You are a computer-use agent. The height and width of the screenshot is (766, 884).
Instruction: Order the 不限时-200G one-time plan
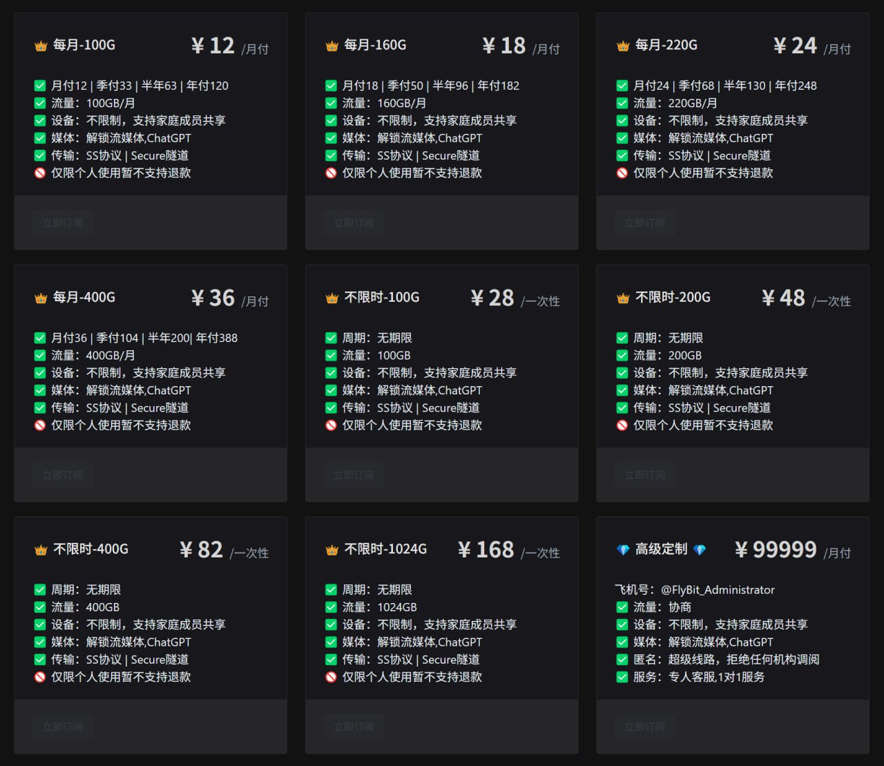pyautogui.click(x=644, y=475)
